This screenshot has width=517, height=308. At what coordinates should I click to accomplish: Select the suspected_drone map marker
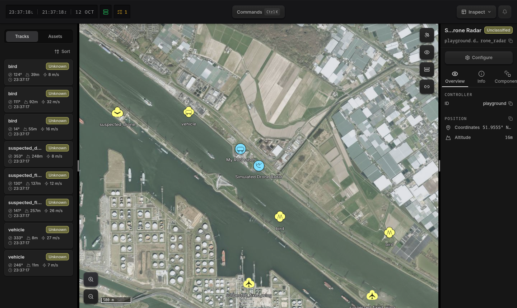click(117, 112)
